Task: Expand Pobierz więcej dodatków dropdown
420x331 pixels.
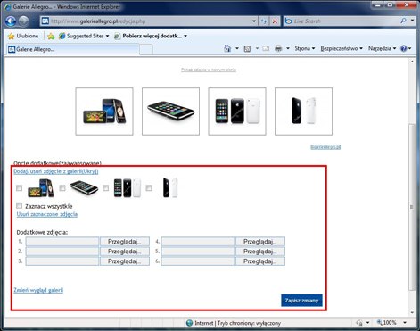Action: pyautogui.click(x=185, y=36)
